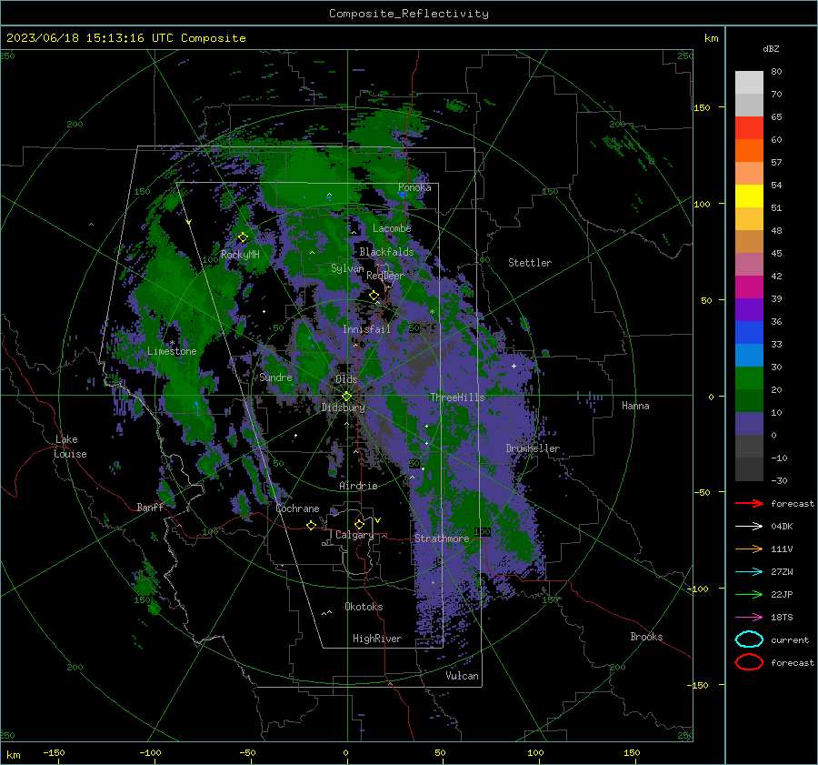818x765 pixels.
Task: Click the yellow diamond marker near RockyMH
Action: [243, 237]
